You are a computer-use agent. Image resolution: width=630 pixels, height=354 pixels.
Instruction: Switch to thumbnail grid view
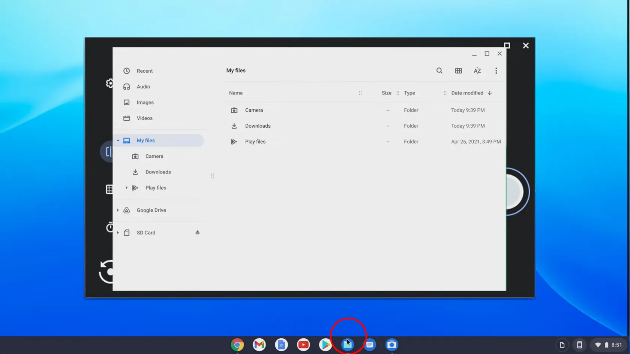pyautogui.click(x=458, y=71)
